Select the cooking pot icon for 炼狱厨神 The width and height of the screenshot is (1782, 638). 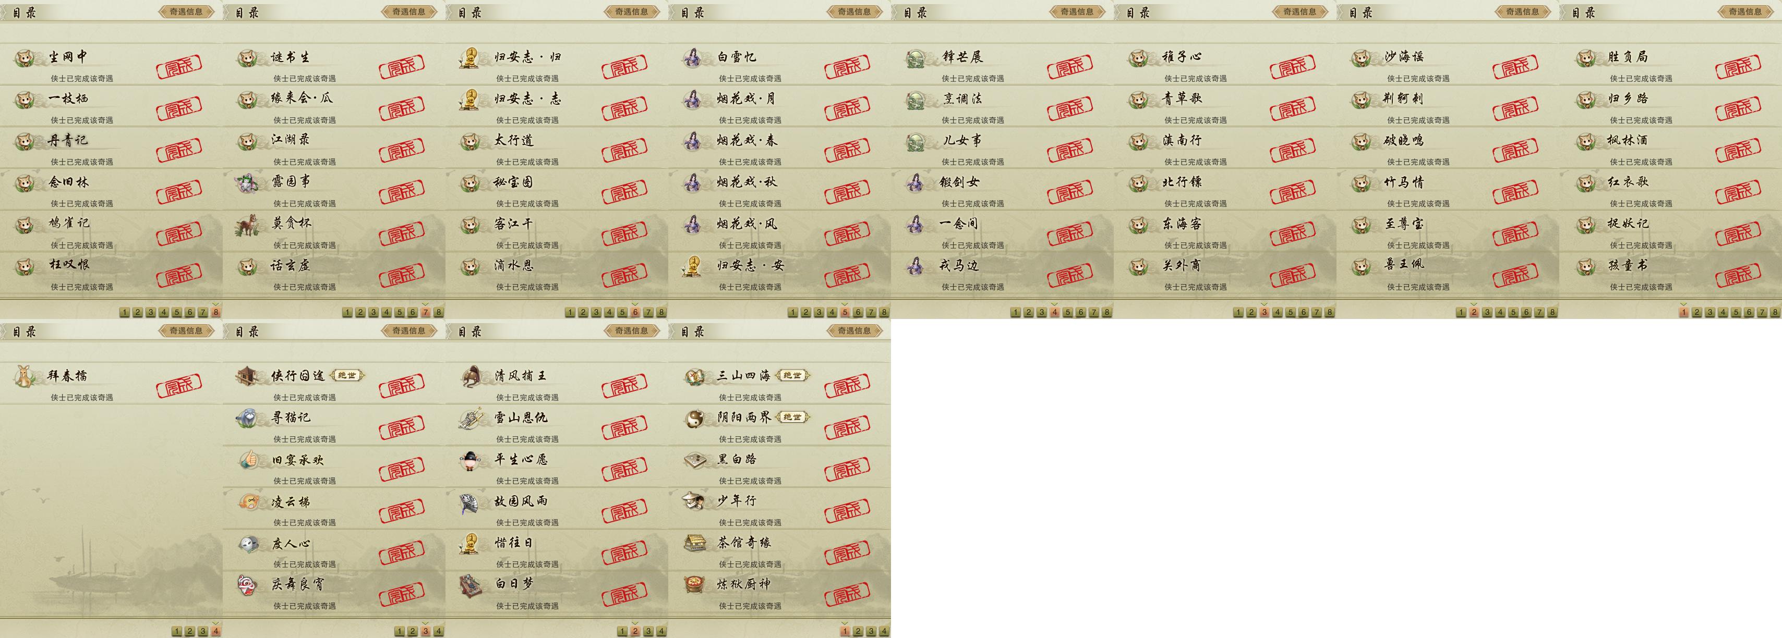tap(694, 585)
